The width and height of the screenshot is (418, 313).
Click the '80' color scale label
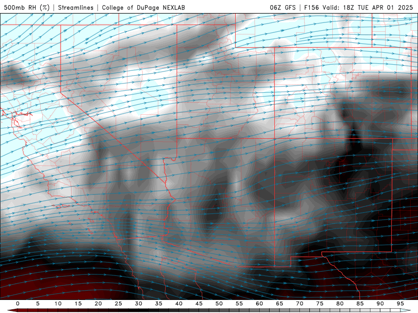pos(340,304)
